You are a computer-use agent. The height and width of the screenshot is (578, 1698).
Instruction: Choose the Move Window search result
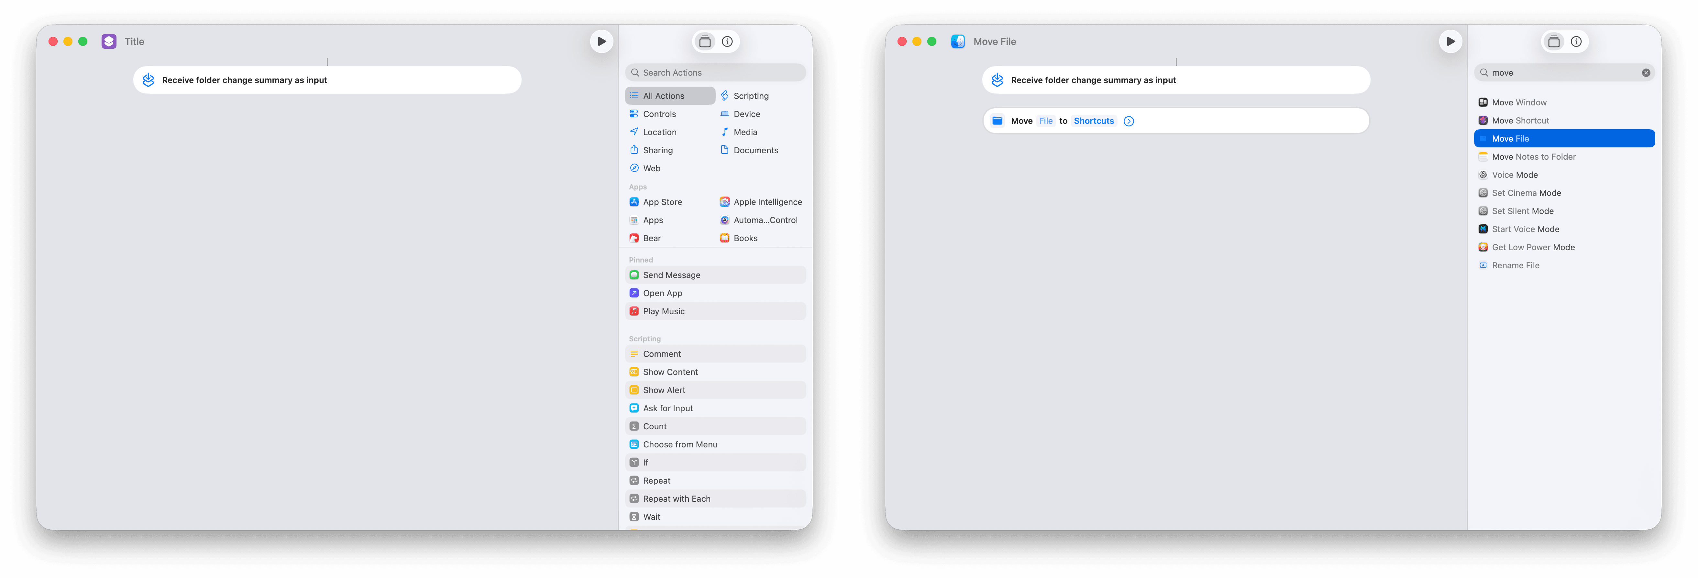pyautogui.click(x=1519, y=103)
